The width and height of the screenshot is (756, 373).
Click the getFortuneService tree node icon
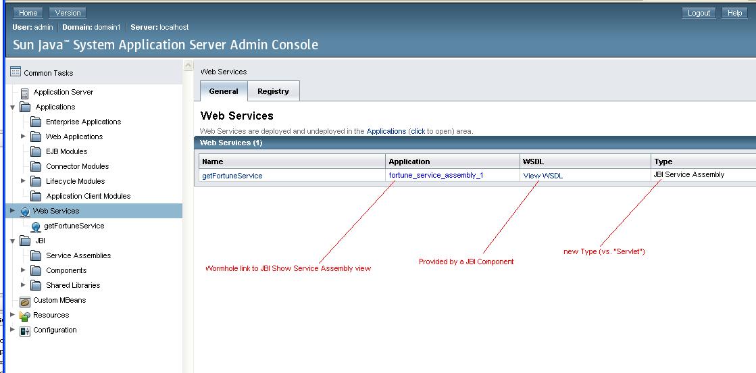[36, 226]
